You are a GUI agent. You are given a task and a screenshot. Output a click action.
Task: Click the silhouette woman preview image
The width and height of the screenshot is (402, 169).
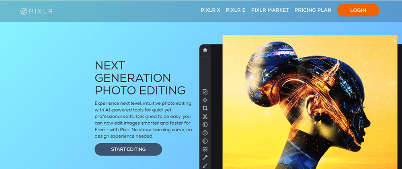pyautogui.click(x=310, y=105)
